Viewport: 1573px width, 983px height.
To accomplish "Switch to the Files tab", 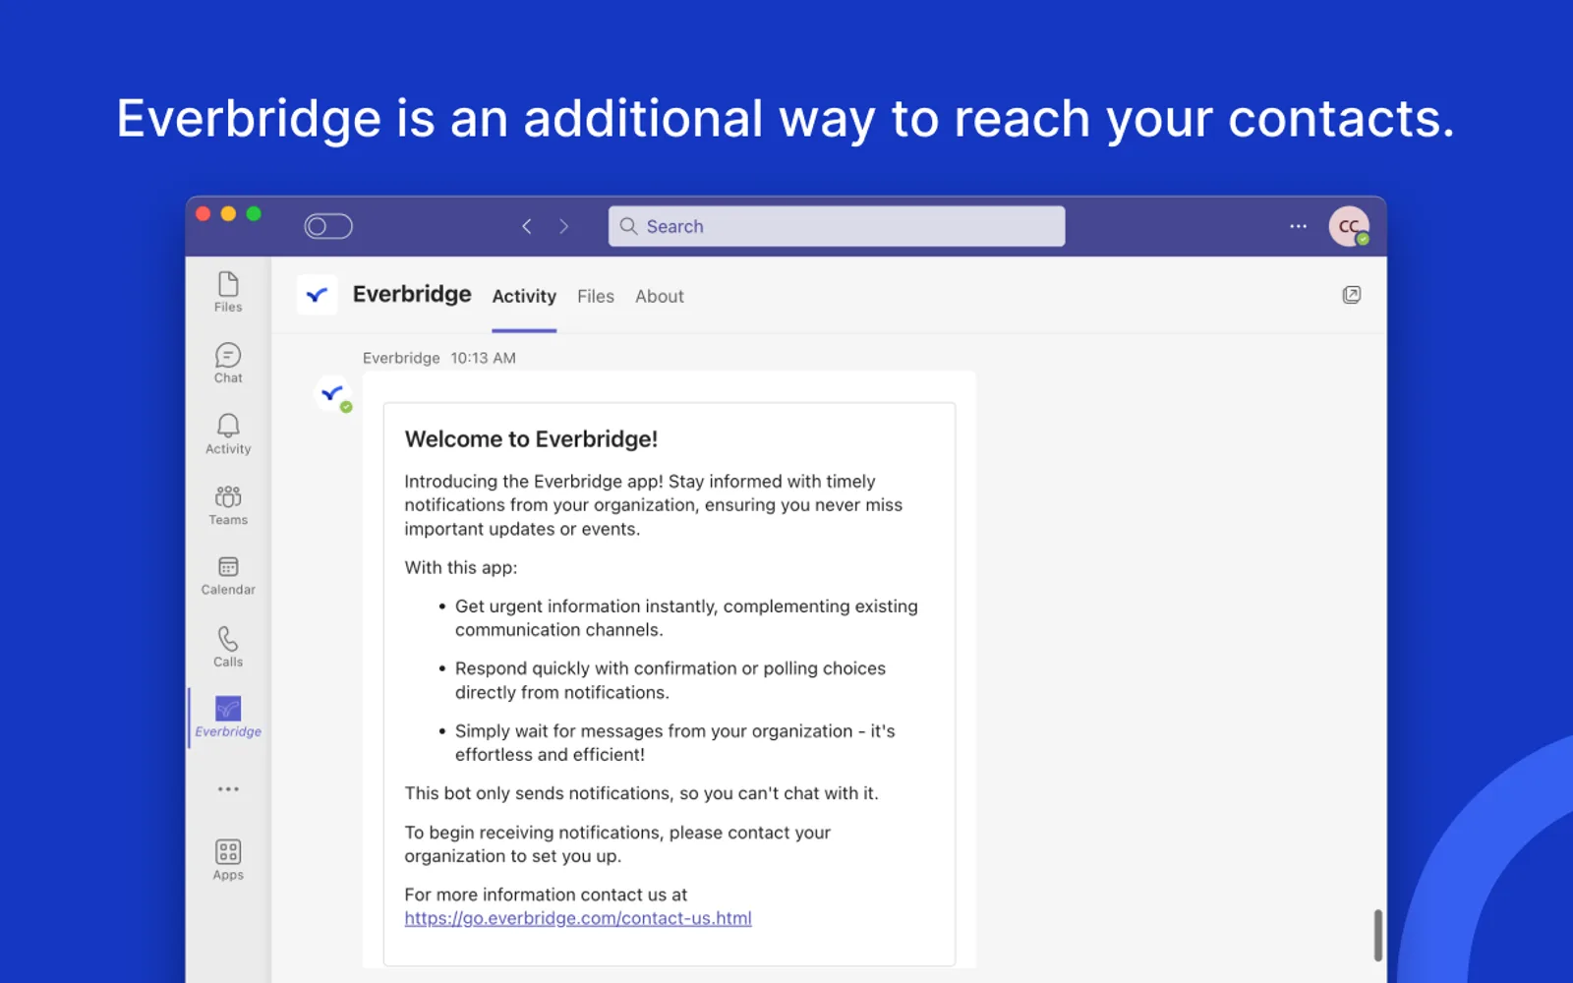I will point(596,296).
